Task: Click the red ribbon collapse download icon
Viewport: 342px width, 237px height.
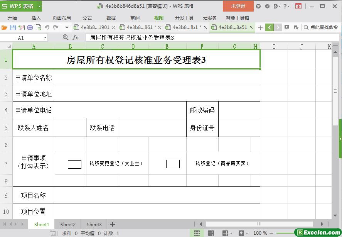Action: (x=298, y=6)
